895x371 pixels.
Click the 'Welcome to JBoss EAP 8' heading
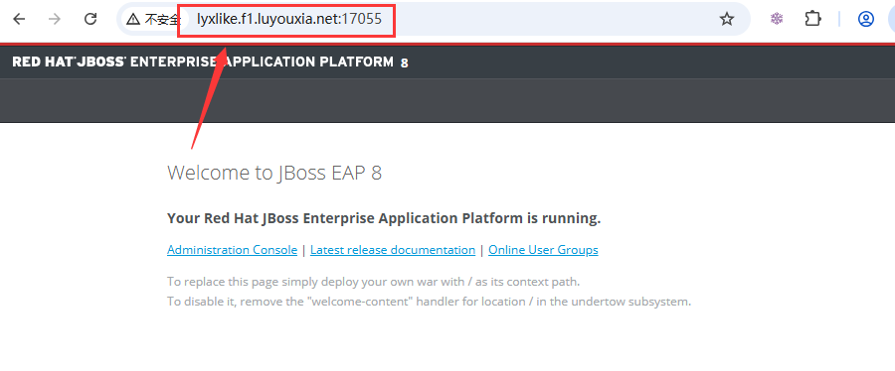[x=274, y=173]
